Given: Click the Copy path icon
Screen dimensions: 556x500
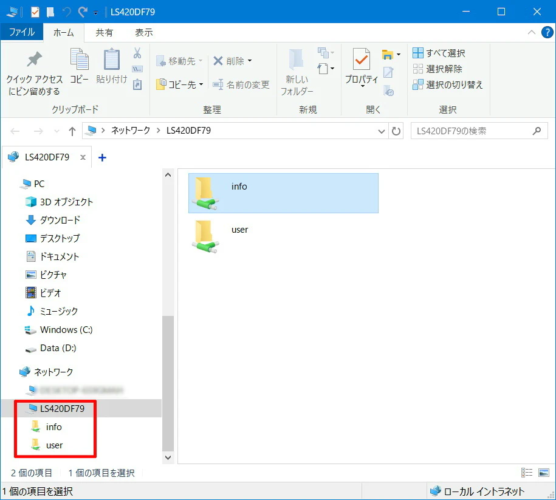Looking at the screenshot, I should 137,69.
